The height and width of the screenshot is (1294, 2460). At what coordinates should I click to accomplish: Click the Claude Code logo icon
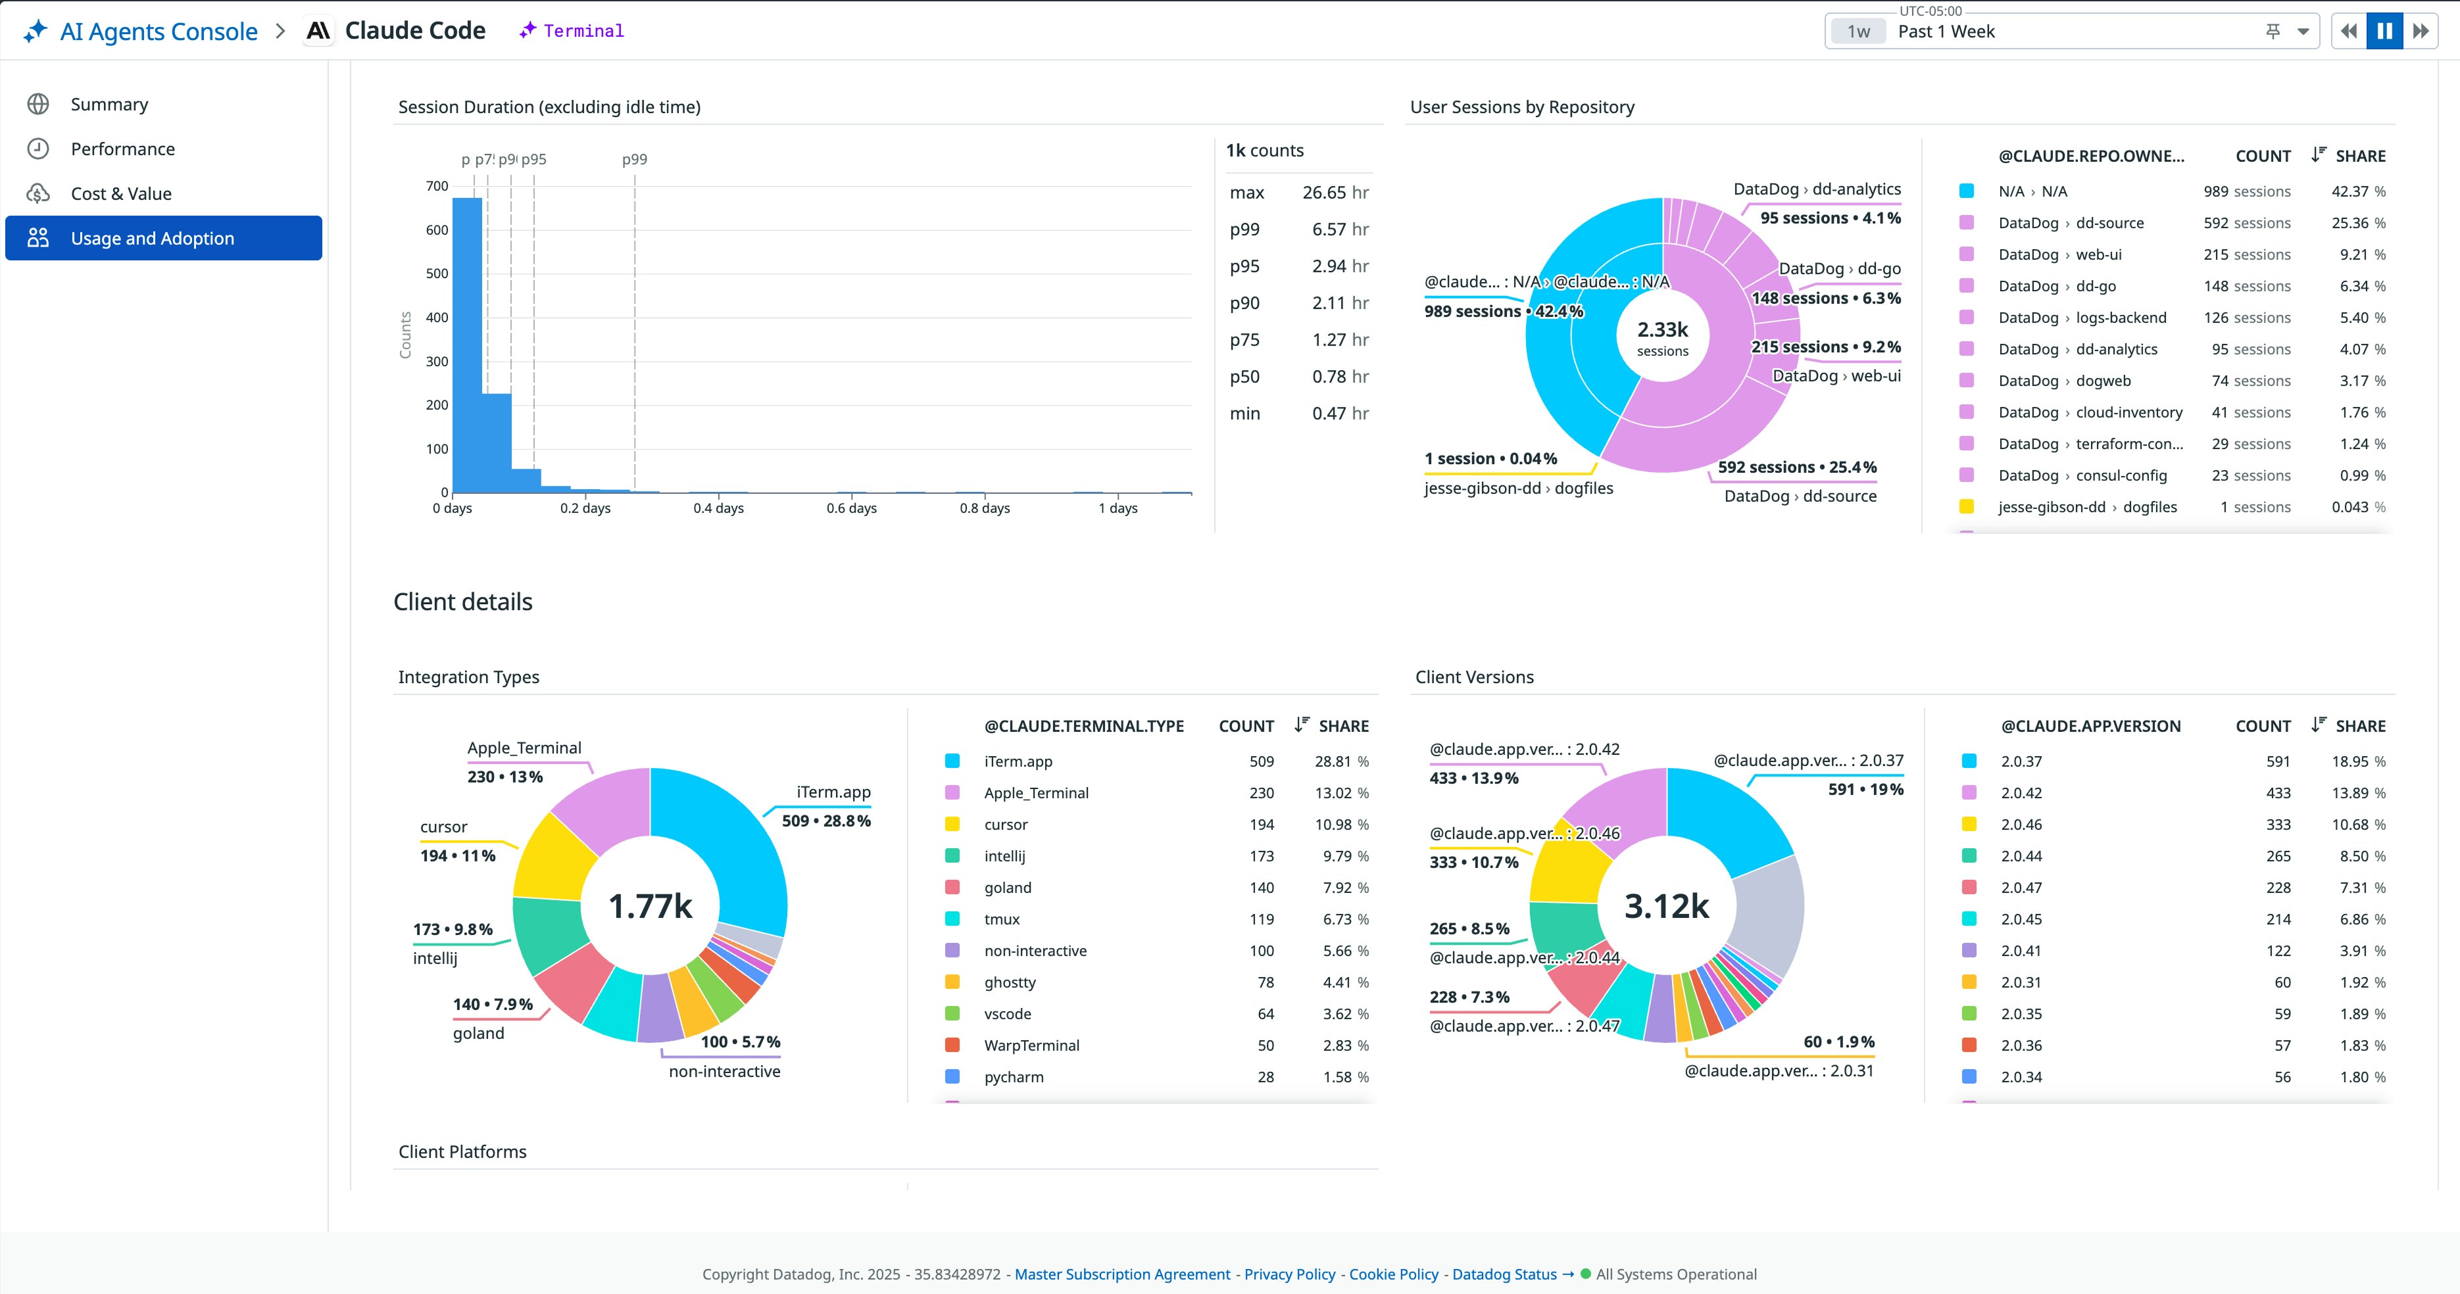319,30
